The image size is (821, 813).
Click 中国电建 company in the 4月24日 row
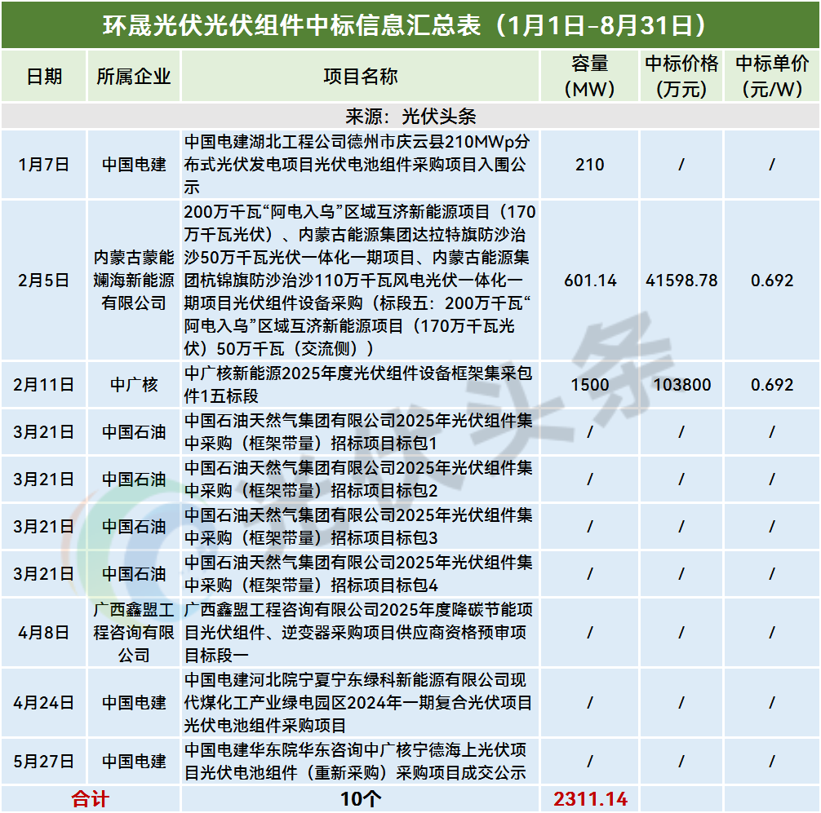pos(134,703)
